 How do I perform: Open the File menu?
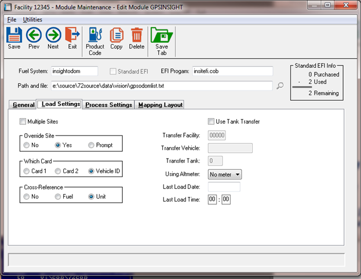(12, 20)
